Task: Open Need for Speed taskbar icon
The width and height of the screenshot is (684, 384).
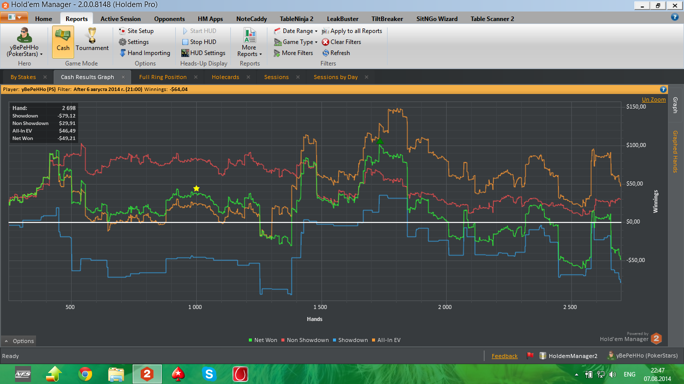Action: [x=23, y=373]
